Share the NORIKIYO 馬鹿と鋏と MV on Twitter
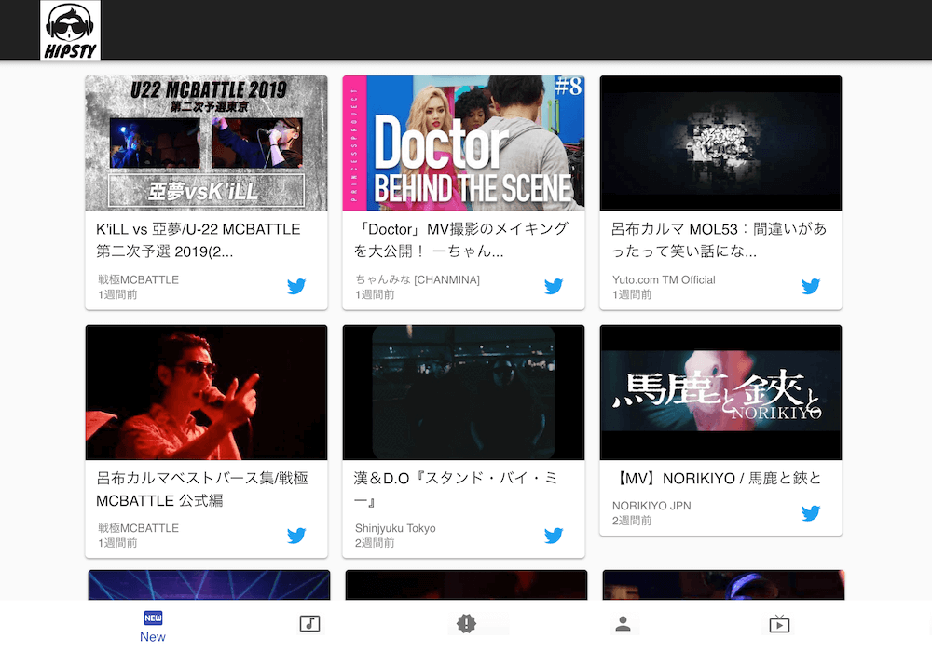The image size is (932, 652). click(811, 512)
